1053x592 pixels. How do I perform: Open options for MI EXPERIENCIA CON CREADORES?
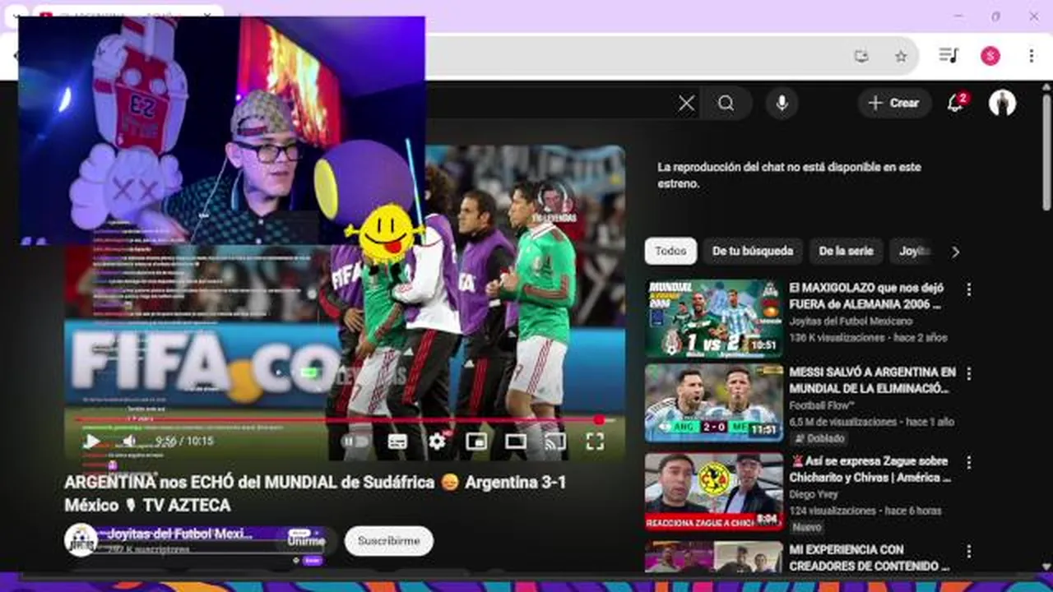tap(968, 551)
